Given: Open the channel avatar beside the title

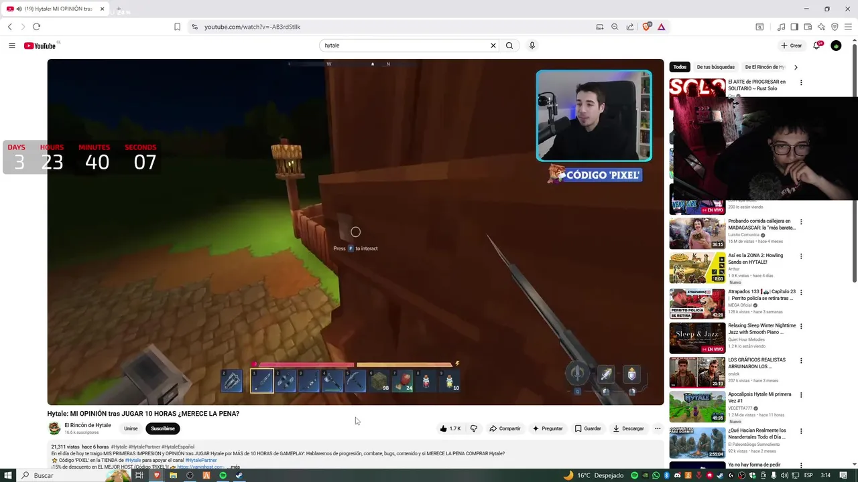Looking at the screenshot, I should click(54, 428).
